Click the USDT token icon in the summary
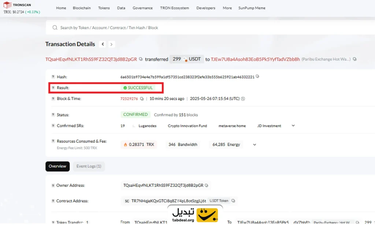Screen dimensions: 375x225 185,59
